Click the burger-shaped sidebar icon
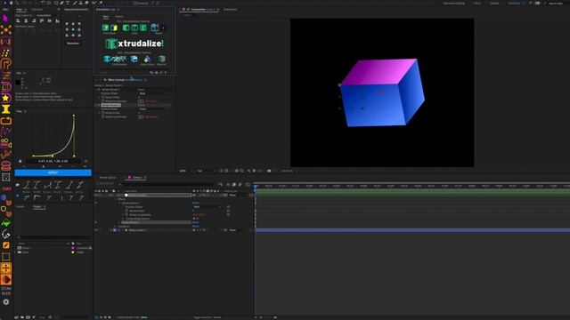The width and height of the screenshot is (570, 320). (6, 166)
